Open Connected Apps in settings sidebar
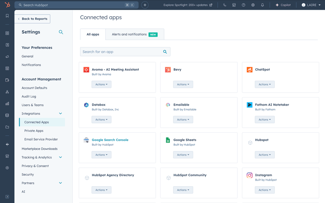The image size is (325, 203). (42, 122)
